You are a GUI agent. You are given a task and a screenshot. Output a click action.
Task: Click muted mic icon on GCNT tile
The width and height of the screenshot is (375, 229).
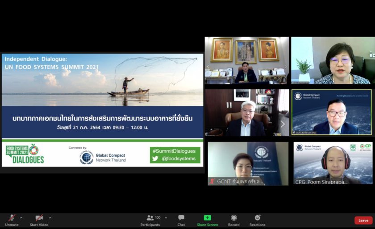tap(212, 181)
